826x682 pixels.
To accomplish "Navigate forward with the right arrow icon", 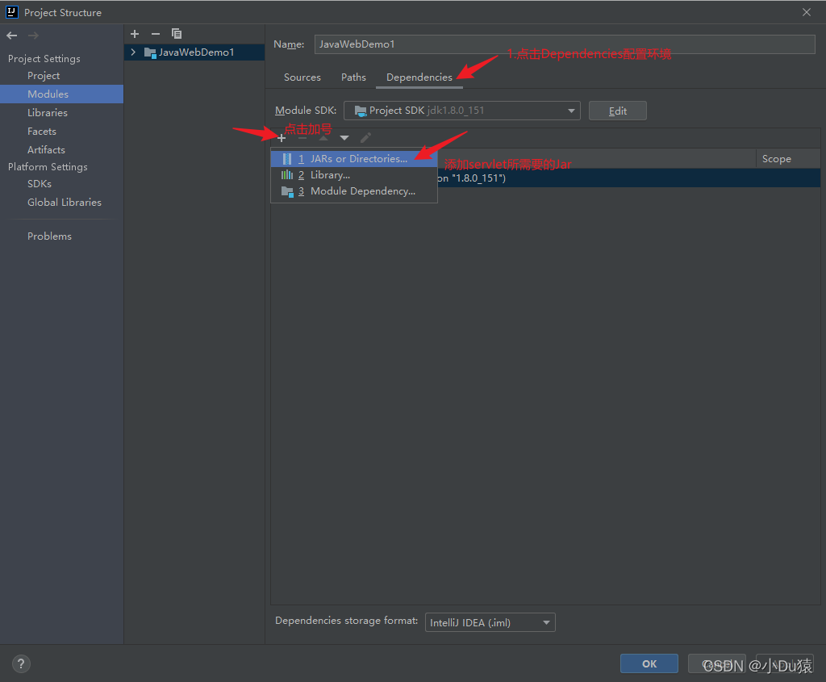I will point(33,36).
